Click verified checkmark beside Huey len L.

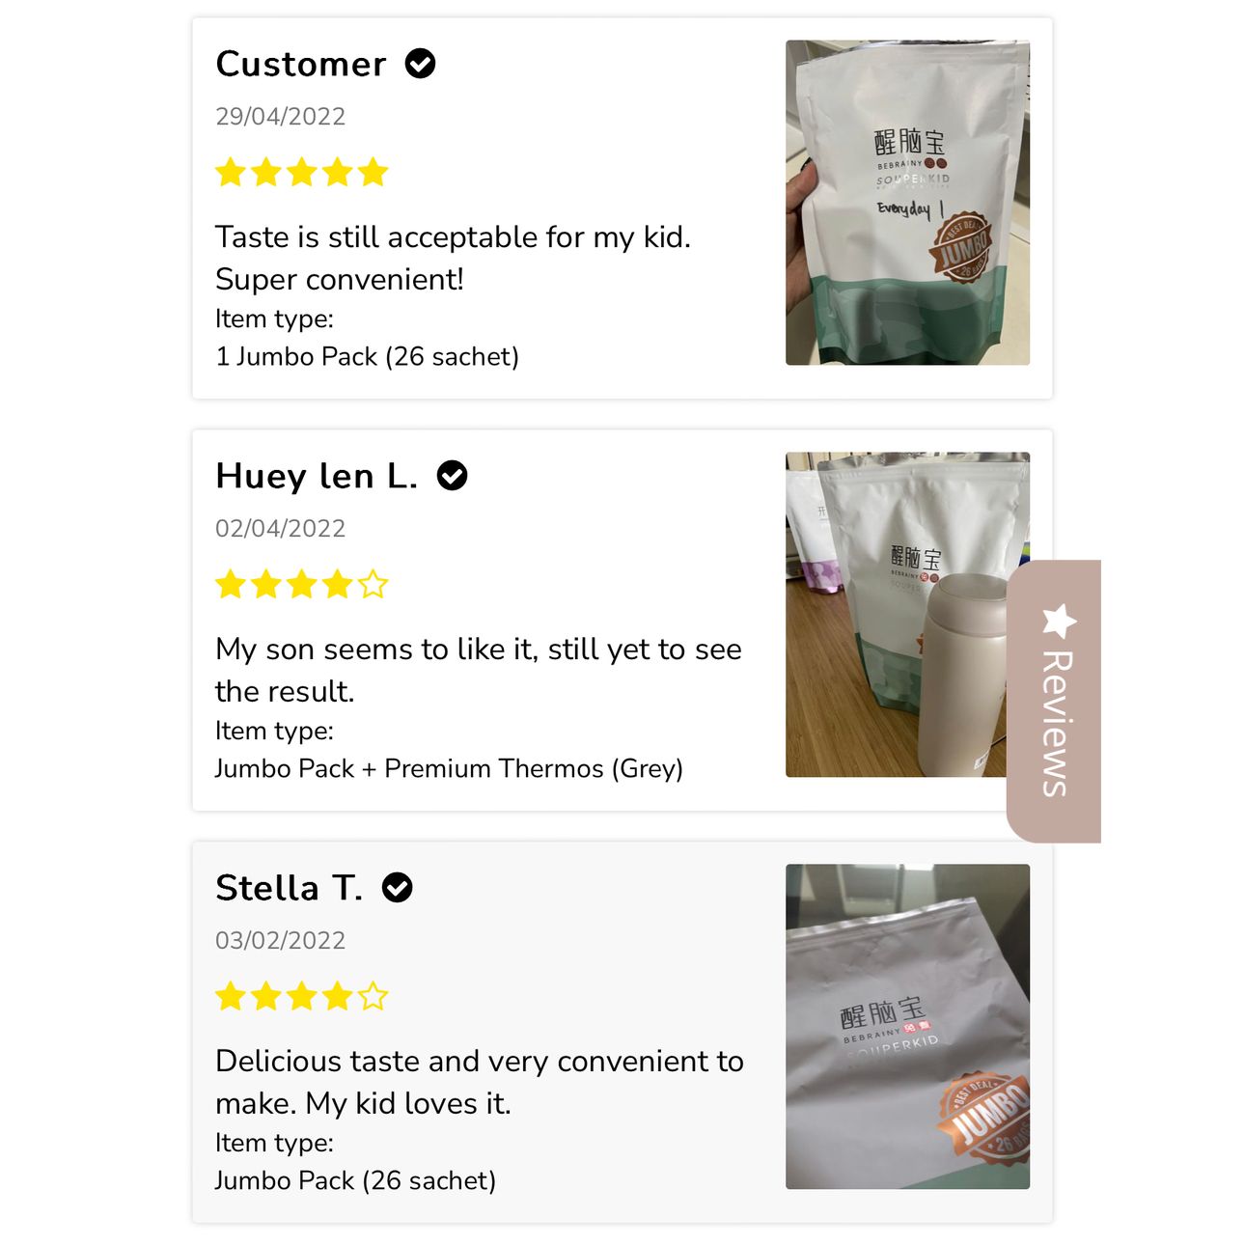452,476
